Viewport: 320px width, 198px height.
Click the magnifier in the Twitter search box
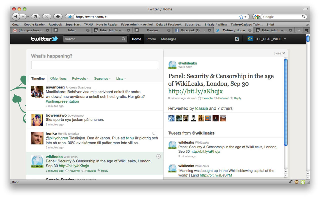pyautogui.click(x=123, y=39)
